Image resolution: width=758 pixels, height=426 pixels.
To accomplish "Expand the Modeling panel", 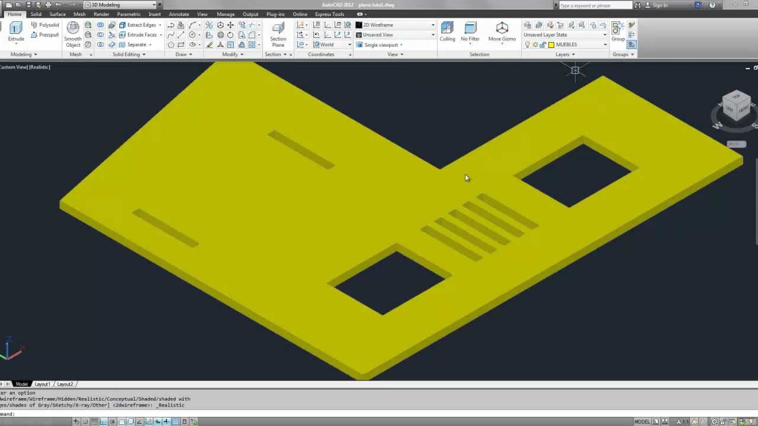I will (23, 54).
